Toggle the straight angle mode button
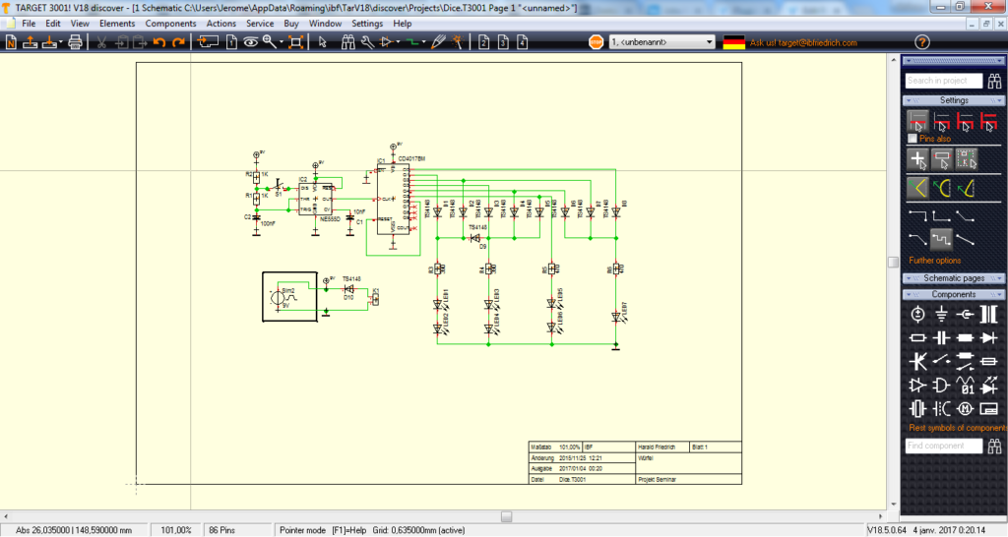The width and height of the screenshot is (1008, 537). 917,188
